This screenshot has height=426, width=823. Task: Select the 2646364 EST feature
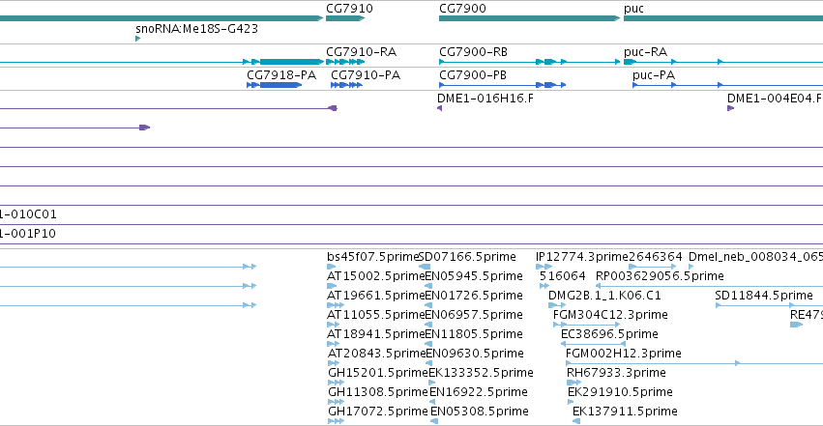[x=653, y=267]
